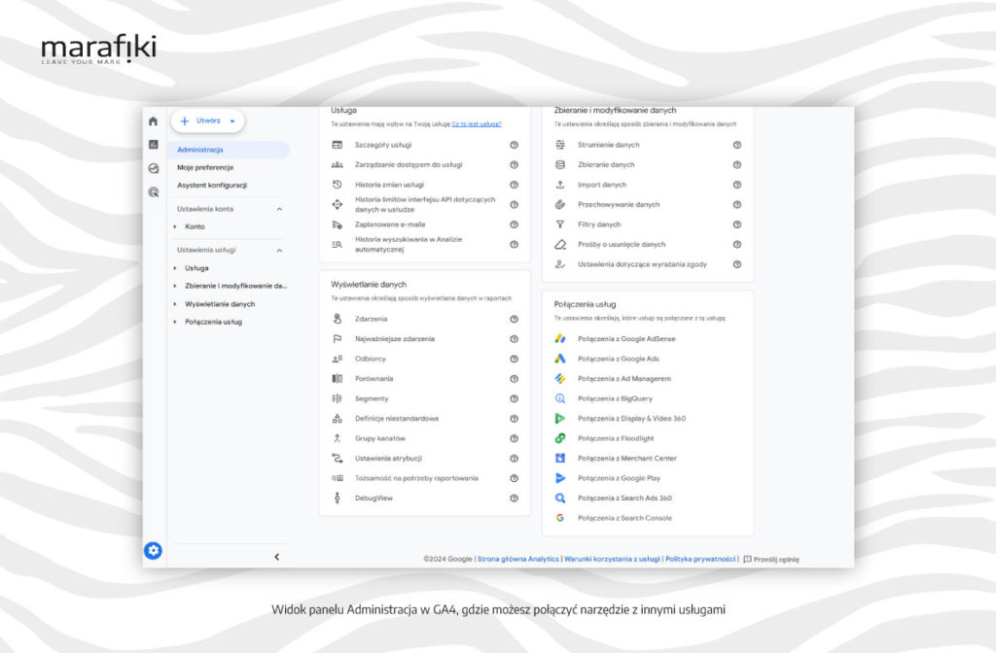Click the Zaplanowane e-maile icon

click(x=338, y=224)
